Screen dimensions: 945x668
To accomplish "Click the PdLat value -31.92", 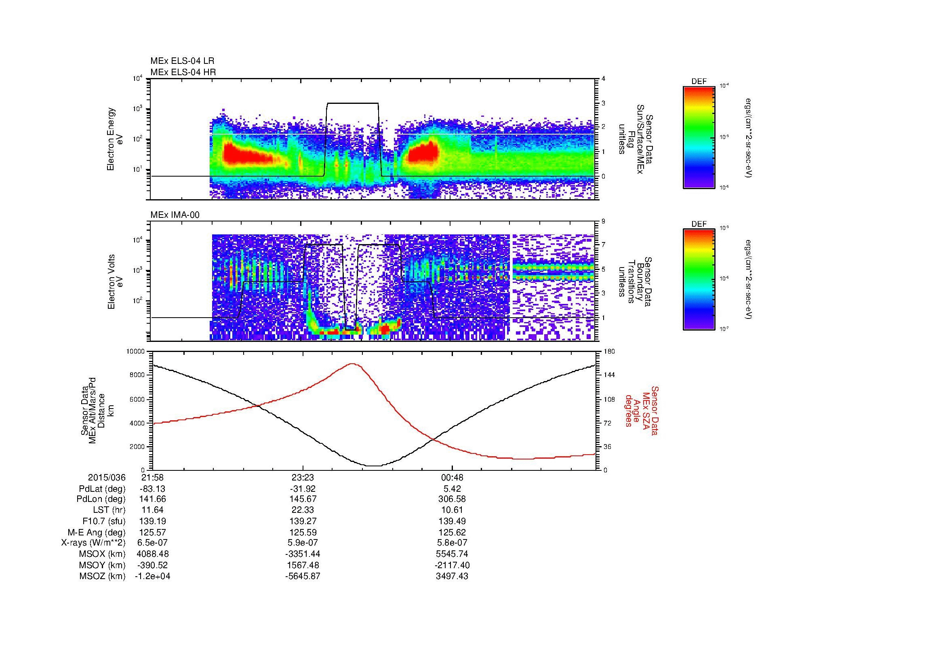I will coord(303,489).
